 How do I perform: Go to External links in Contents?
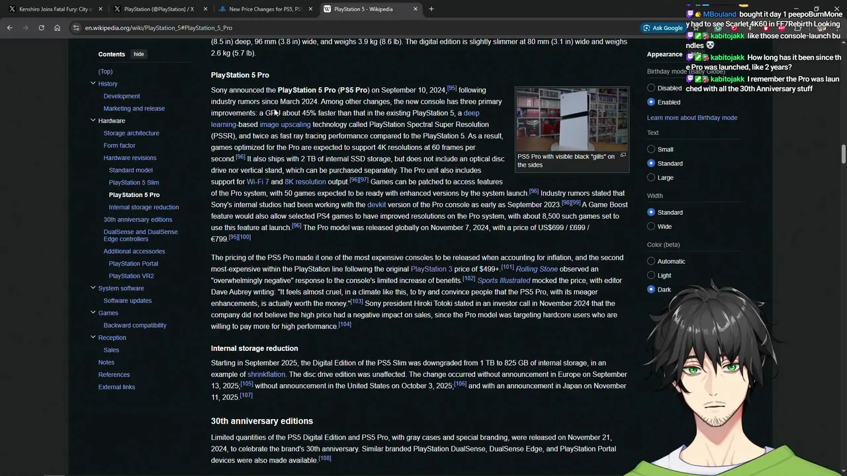tap(116, 387)
